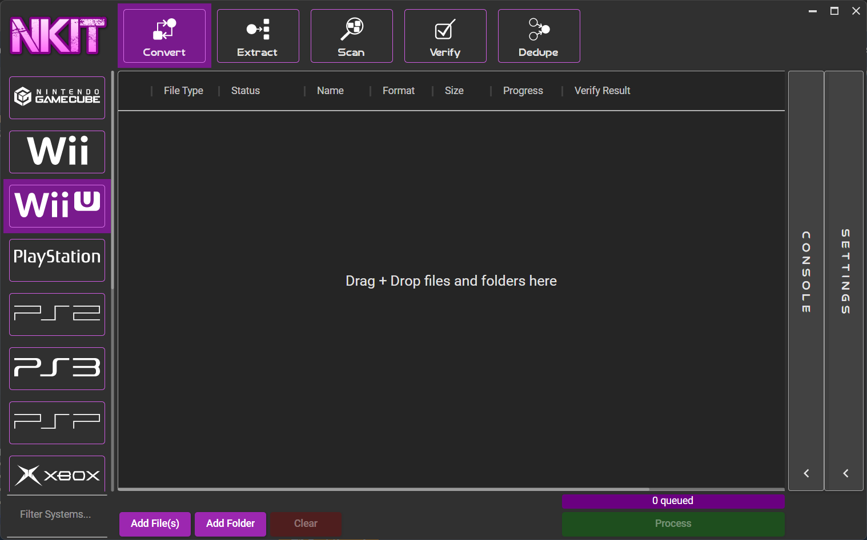Select the Wii system
867x540 pixels.
57,152
